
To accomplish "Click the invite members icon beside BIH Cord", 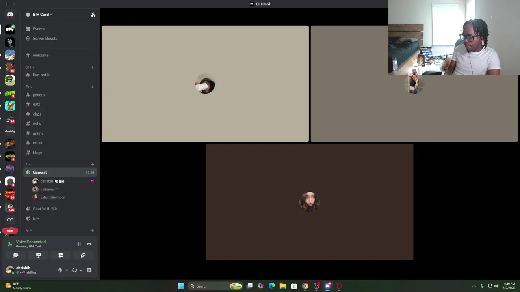I will click(x=93, y=15).
